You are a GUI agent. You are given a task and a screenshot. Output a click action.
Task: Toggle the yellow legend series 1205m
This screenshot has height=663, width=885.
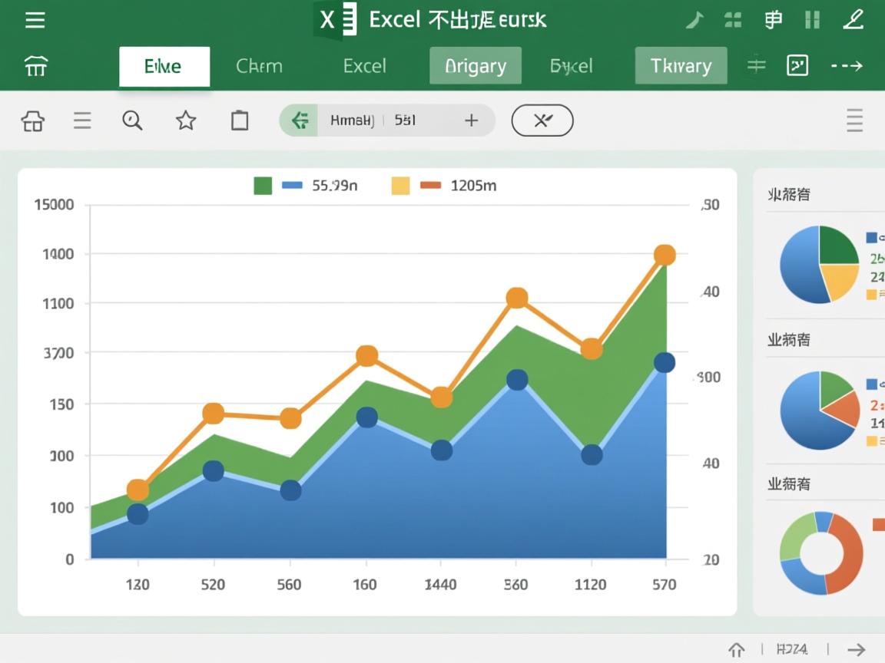[x=400, y=186]
